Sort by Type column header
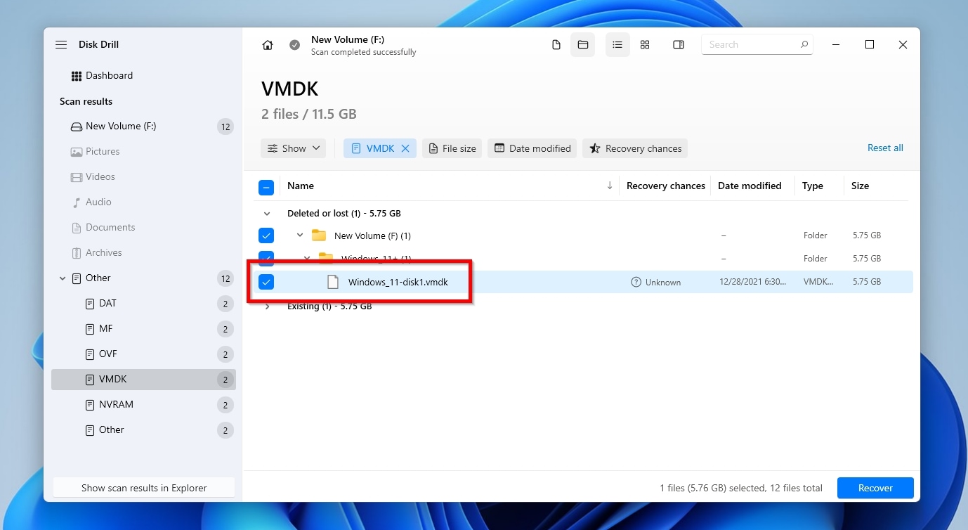Image resolution: width=968 pixels, height=530 pixels. click(x=813, y=186)
